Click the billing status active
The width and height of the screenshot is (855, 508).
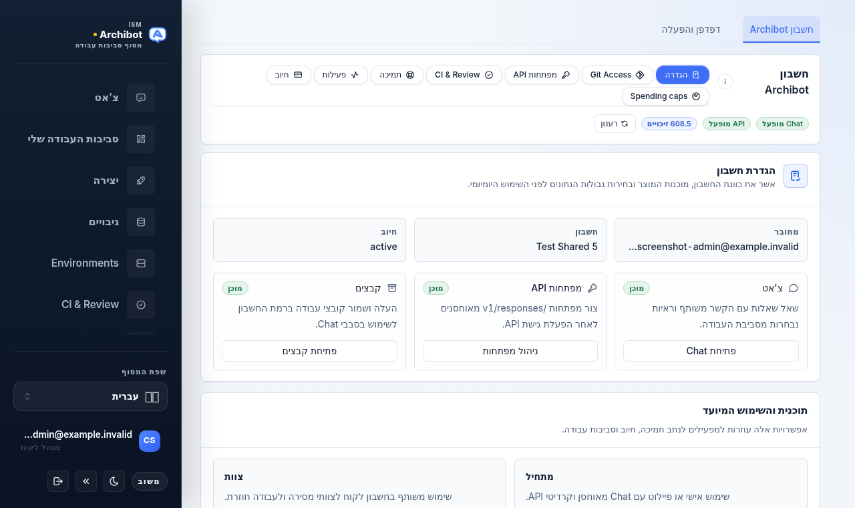(384, 247)
